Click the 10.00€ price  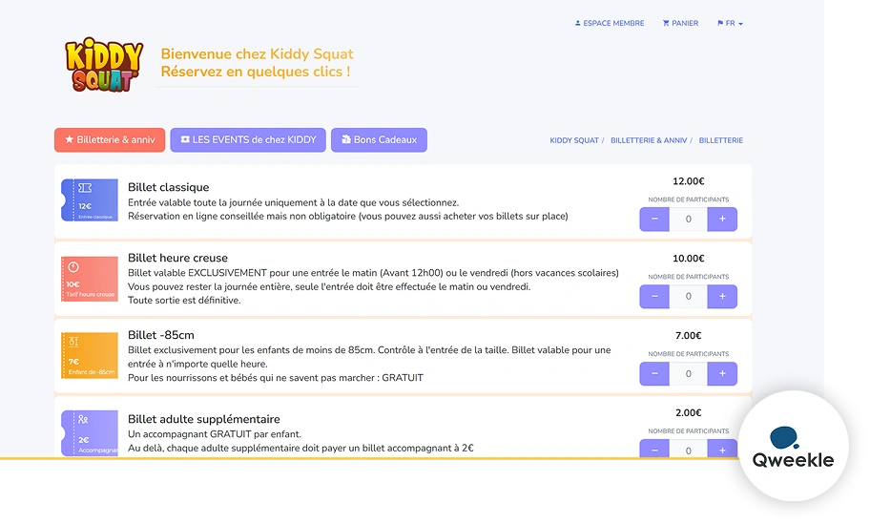coord(689,258)
